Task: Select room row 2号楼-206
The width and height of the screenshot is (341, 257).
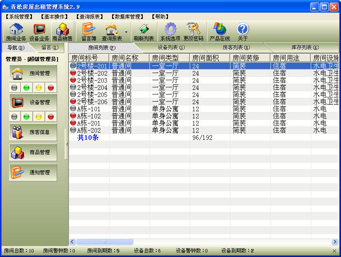Action: pos(204,102)
